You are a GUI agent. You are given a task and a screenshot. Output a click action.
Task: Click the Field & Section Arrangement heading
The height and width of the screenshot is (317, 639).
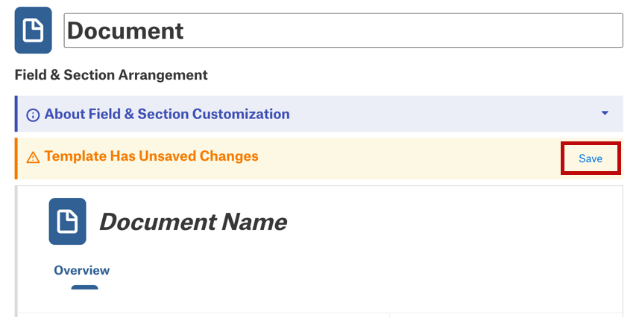(111, 75)
